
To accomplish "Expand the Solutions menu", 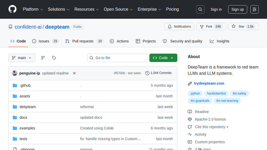I will coord(58,9).
